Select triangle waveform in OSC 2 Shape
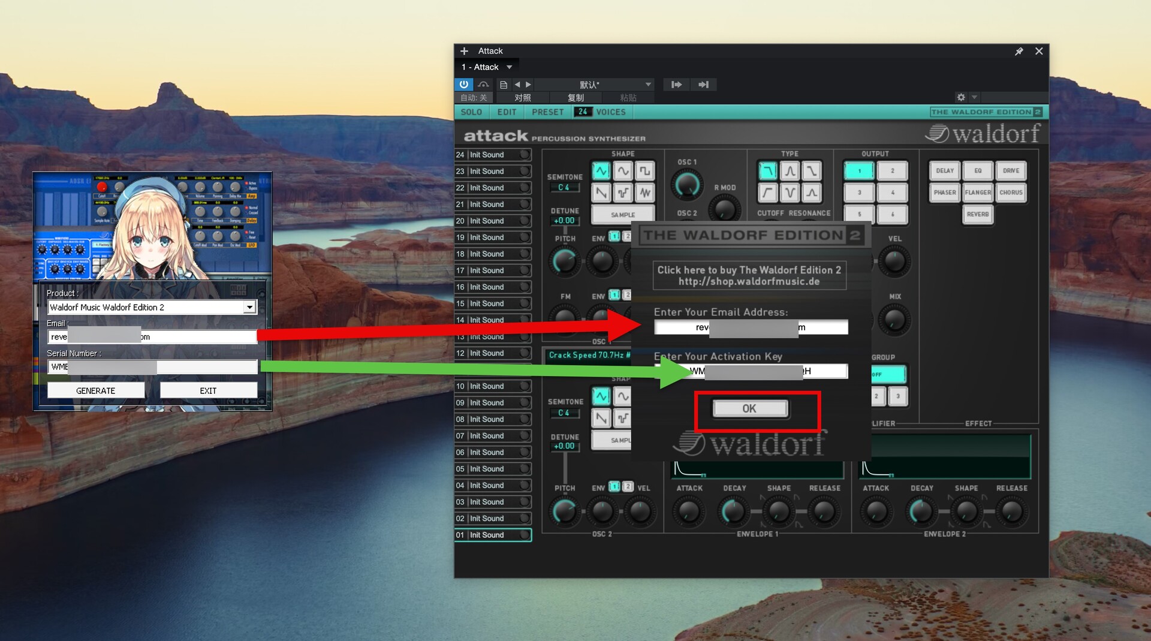Screen dimensions: 1151x641 click(601, 396)
